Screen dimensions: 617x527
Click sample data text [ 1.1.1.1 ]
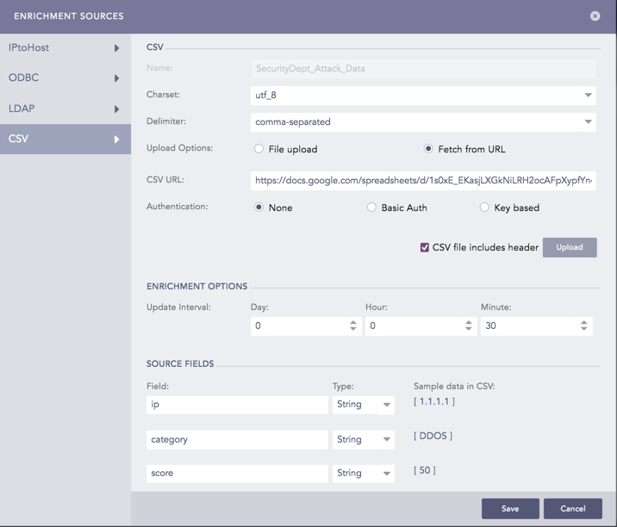(x=434, y=401)
